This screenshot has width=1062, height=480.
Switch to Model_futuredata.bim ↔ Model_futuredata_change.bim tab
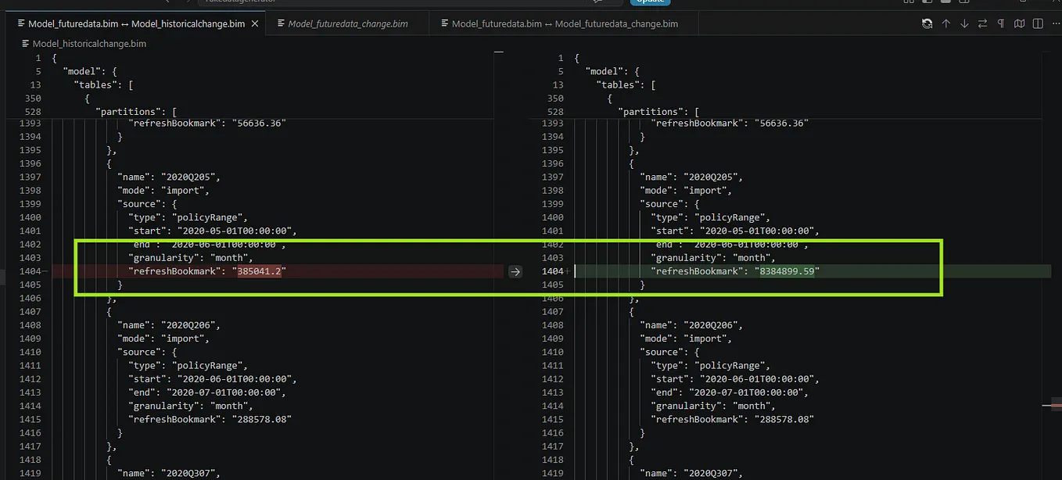[x=565, y=23]
